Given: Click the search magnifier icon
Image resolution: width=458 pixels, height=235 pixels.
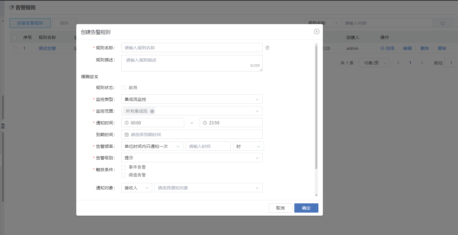Looking at the screenshot, I should click(442, 24).
